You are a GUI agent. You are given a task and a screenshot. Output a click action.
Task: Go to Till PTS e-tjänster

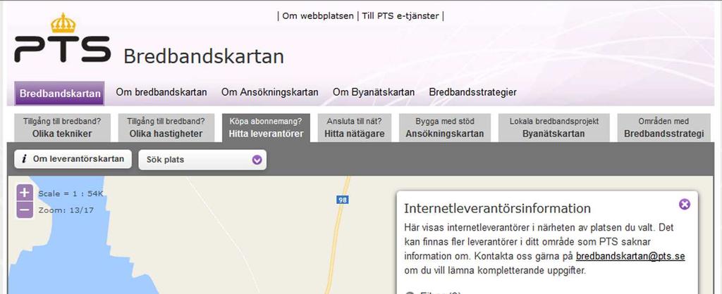point(400,16)
